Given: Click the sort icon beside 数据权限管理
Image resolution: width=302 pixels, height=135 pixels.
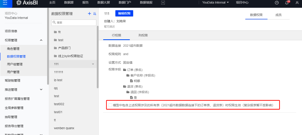Looking at the screenshot, I should (95, 14).
